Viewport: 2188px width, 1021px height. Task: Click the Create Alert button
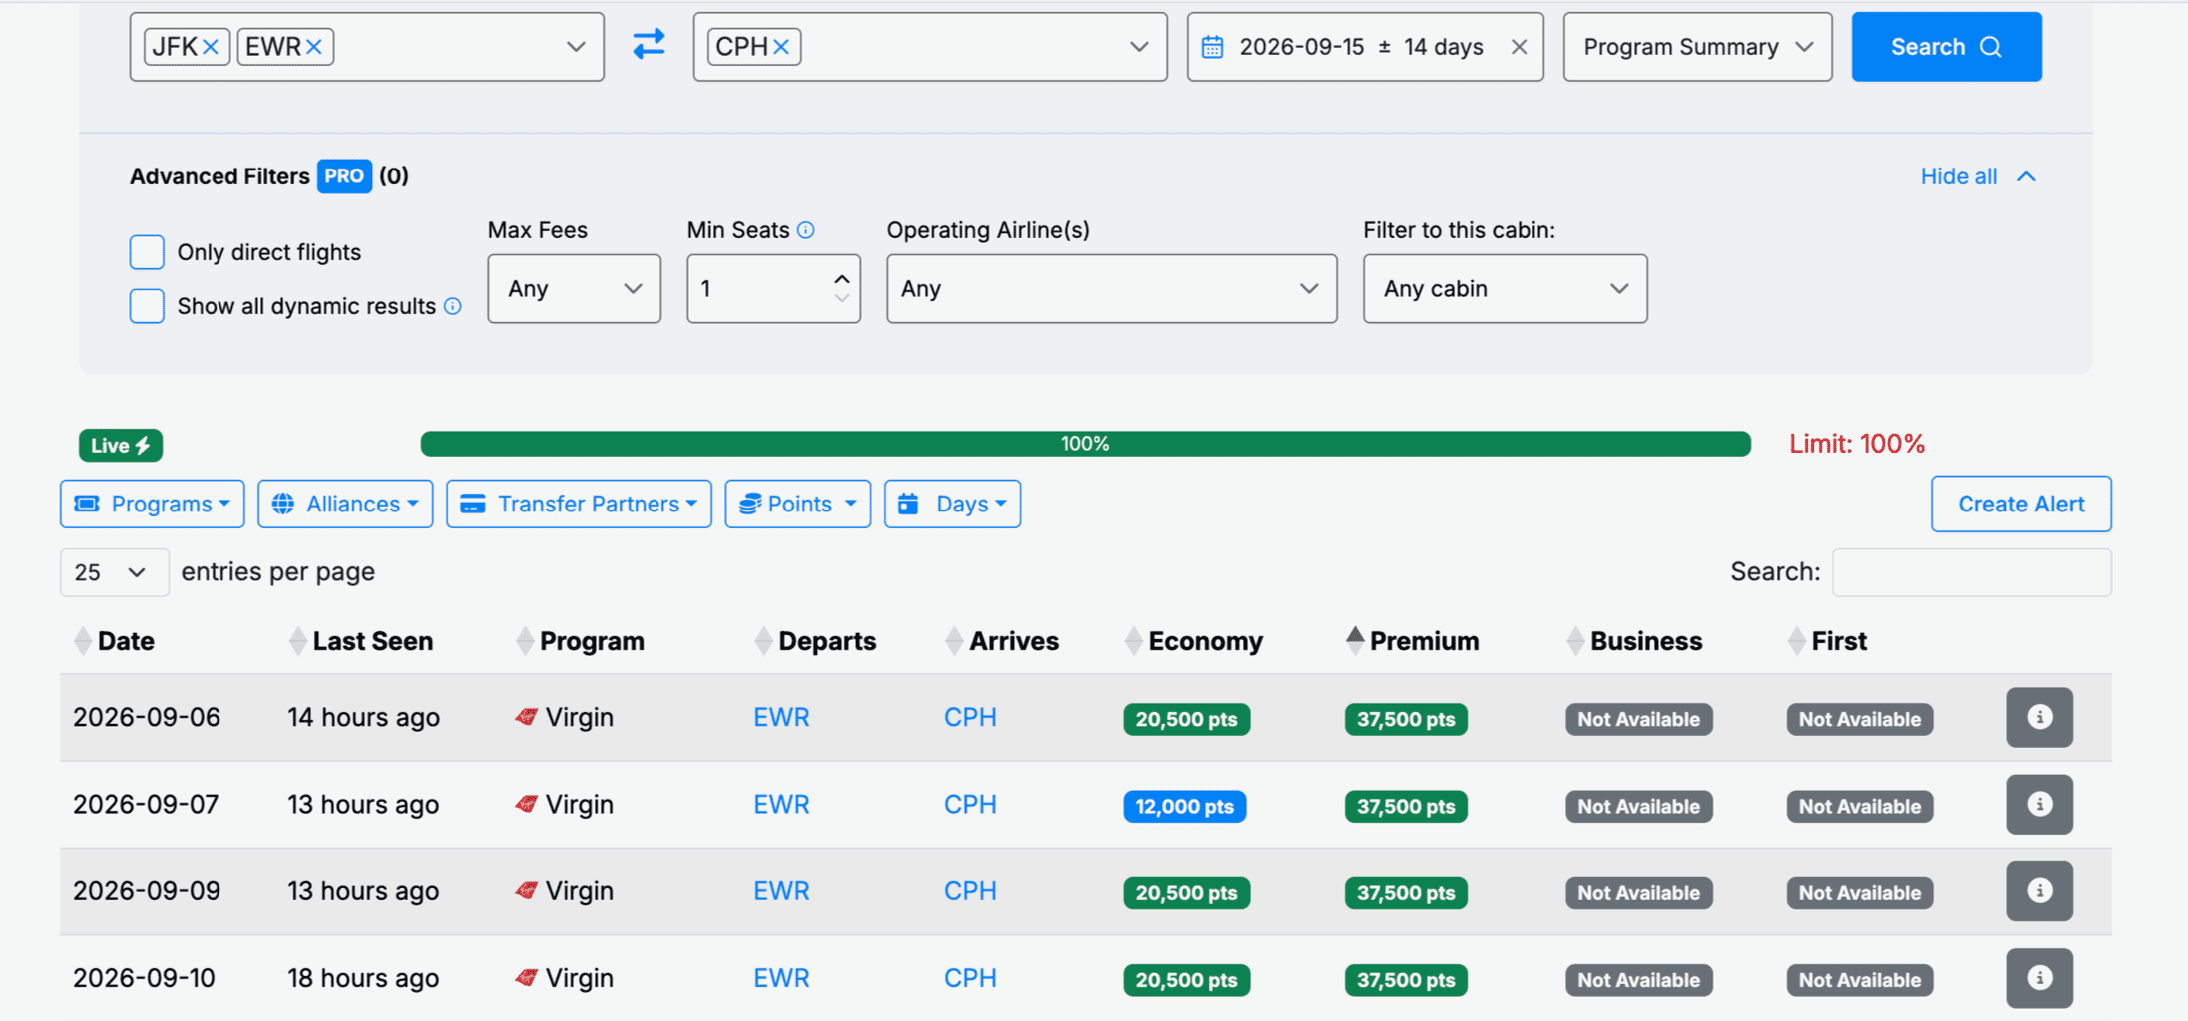[x=2020, y=504]
